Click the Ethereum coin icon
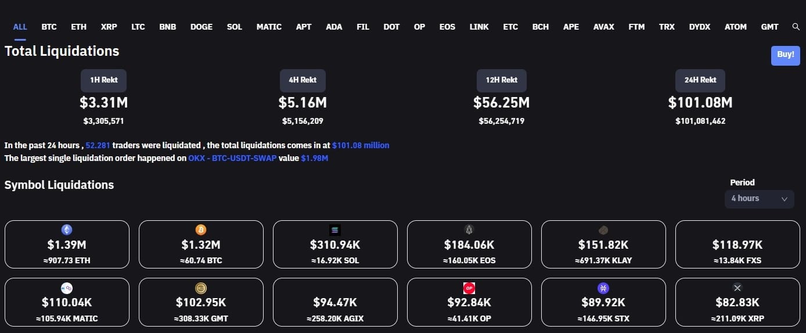Screen dimensions: 806x333 [67, 230]
